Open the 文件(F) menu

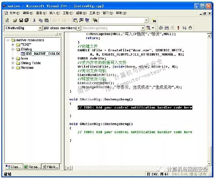click(x=15, y=13)
